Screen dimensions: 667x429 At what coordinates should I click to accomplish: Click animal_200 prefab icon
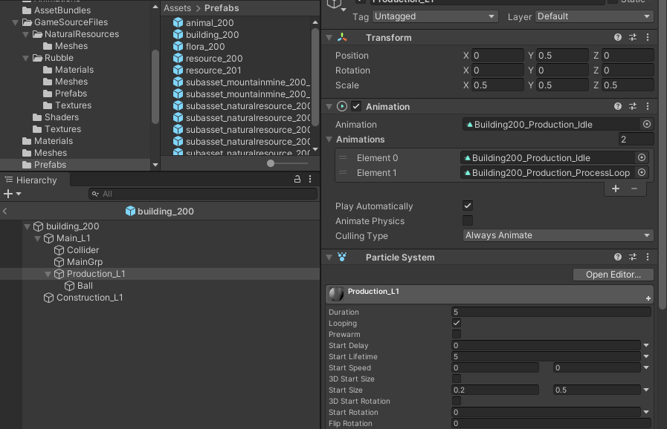(x=178, y=22)
